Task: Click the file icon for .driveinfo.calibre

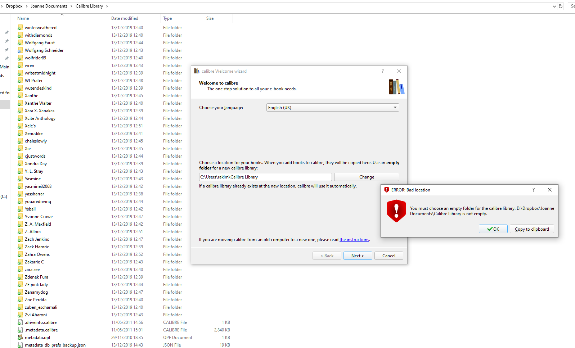Action: coord(20,322)
